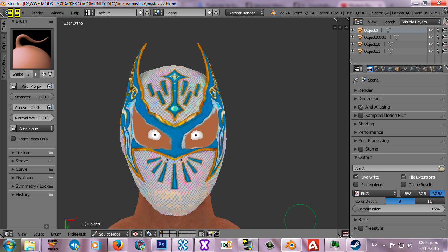448x252 pixels.
Task: Unlink the Snake brush with the X button
Action: pyautogui.click(x=50, y=74)
